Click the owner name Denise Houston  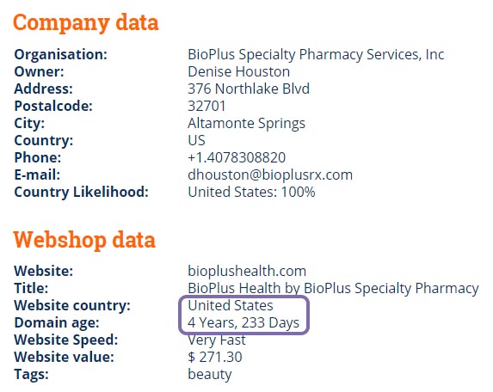238,71
